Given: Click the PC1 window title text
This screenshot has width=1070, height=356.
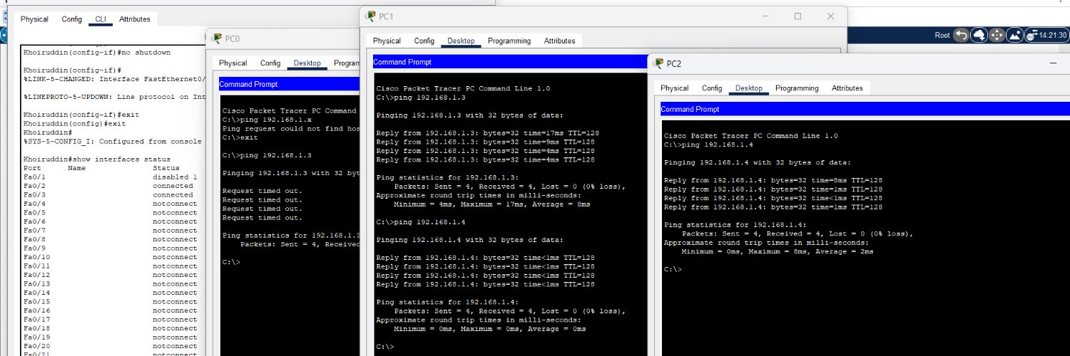Looking at the screenshot, I should 386,16.
